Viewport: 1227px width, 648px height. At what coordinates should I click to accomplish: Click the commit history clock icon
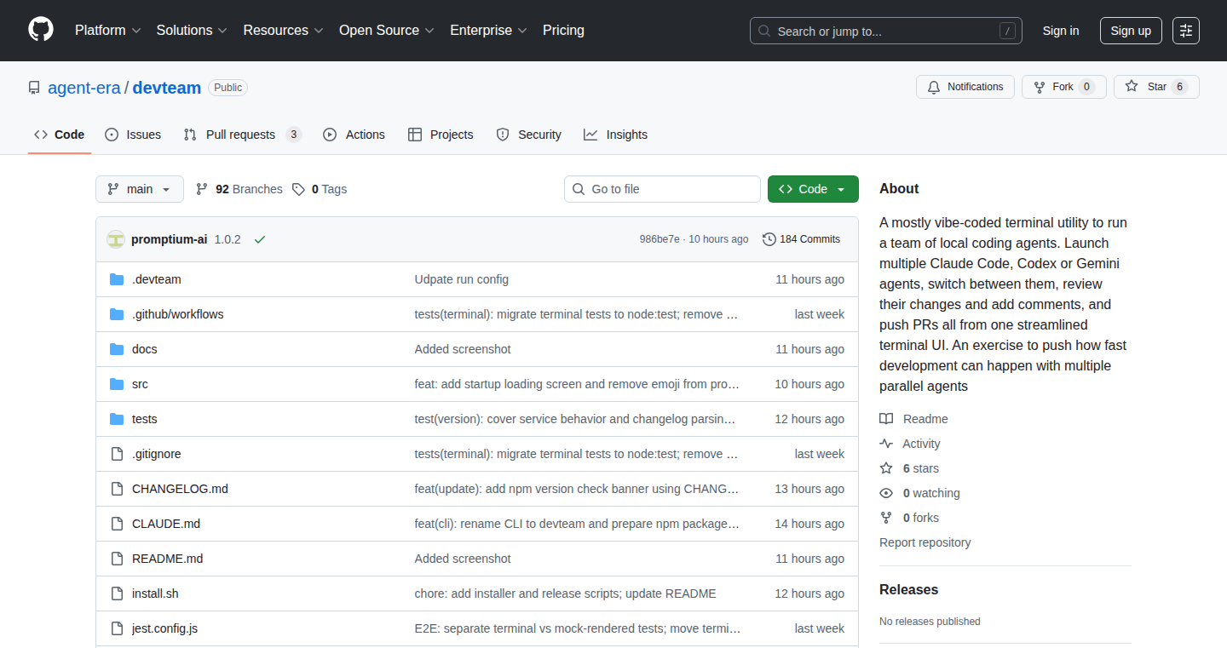coord(769,239)
